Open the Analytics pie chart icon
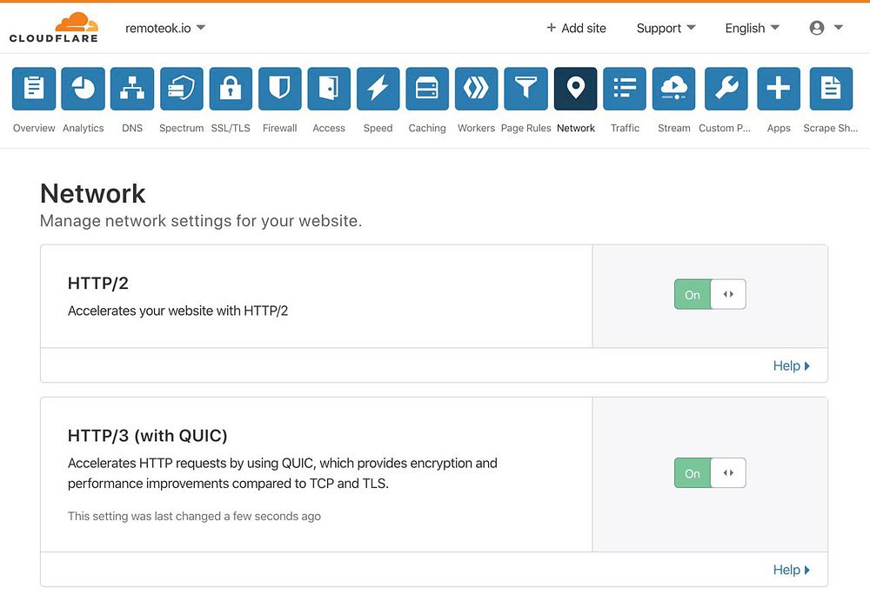This screenshot has height=595, width=870. click(x=84, y=89)
